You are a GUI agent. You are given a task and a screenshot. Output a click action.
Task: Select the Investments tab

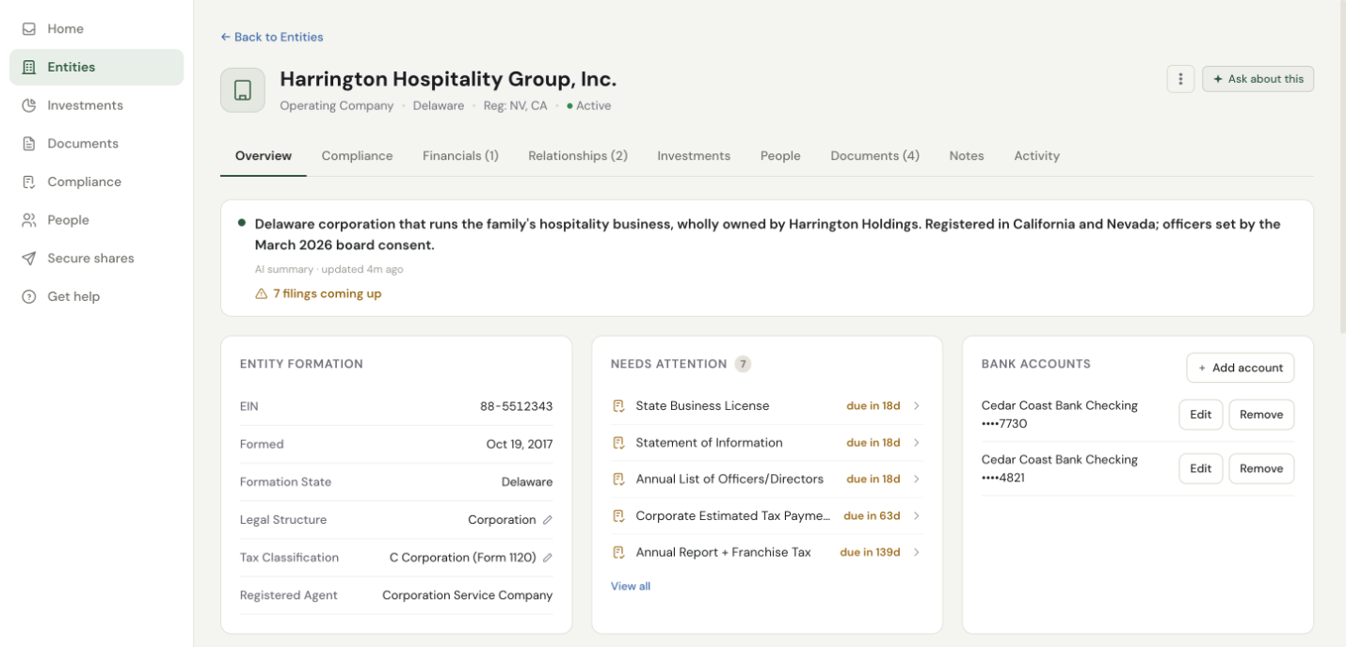694,156
